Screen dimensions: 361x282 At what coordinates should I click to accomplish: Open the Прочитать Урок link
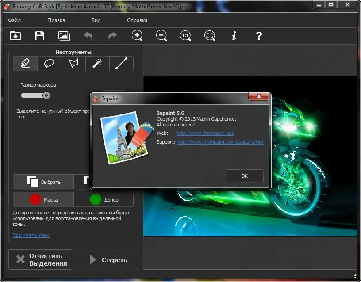tap(31, 235)
